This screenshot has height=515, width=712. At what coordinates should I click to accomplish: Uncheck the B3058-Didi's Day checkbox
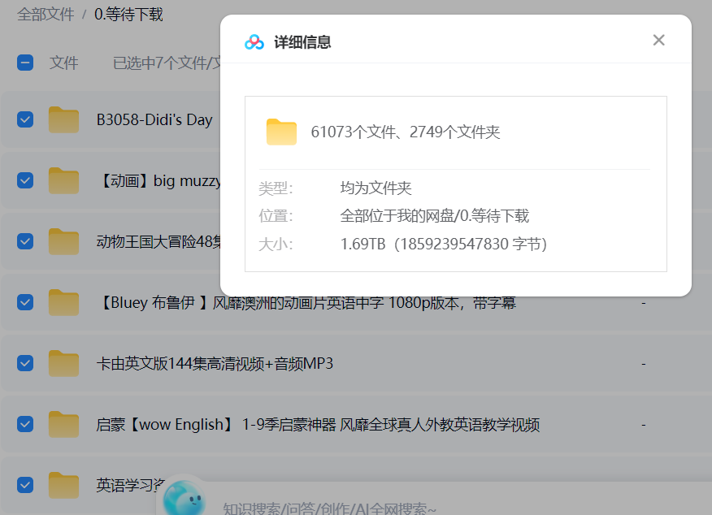pos(25,119)
